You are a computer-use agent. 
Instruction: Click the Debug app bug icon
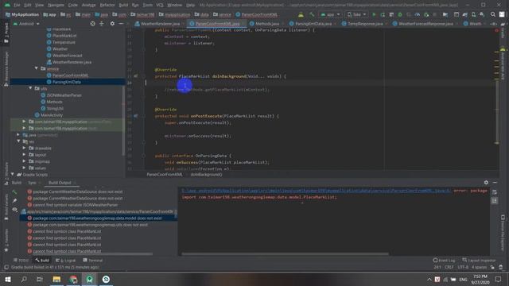point(400,14)
